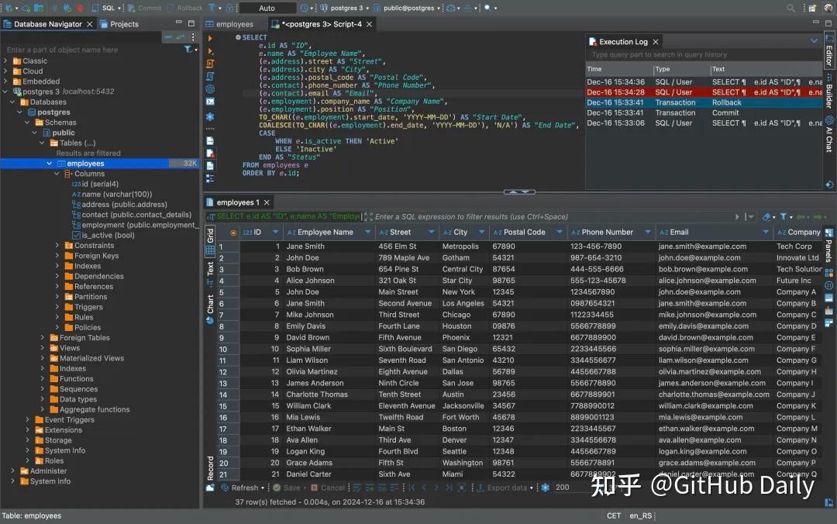
Task: Open the result set settings gear icon
Action: click(x=545, y=488)
